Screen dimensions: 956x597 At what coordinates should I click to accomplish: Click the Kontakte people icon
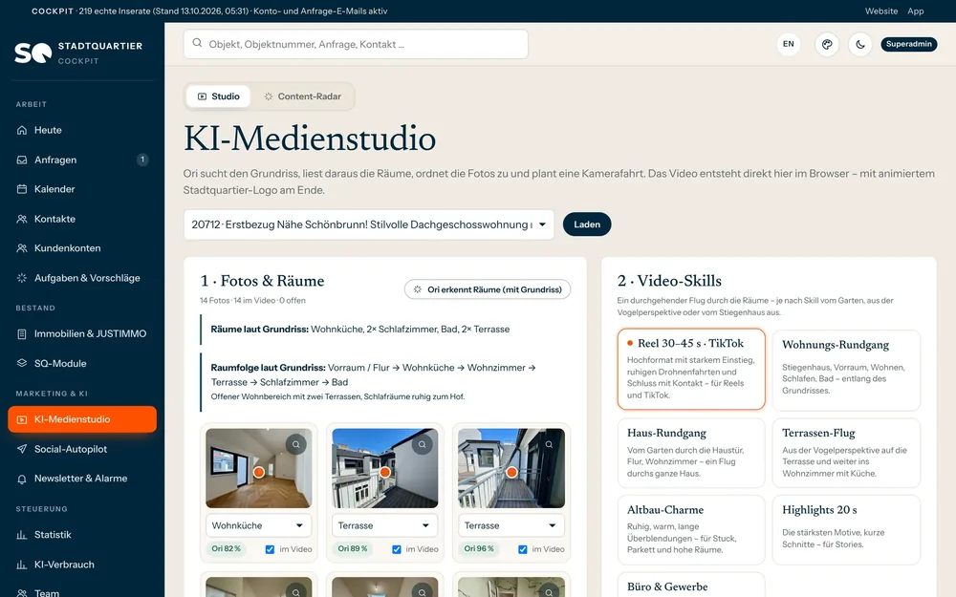click(x=22, y=219)
